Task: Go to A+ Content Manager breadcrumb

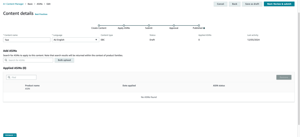Action: coord(13,4)
